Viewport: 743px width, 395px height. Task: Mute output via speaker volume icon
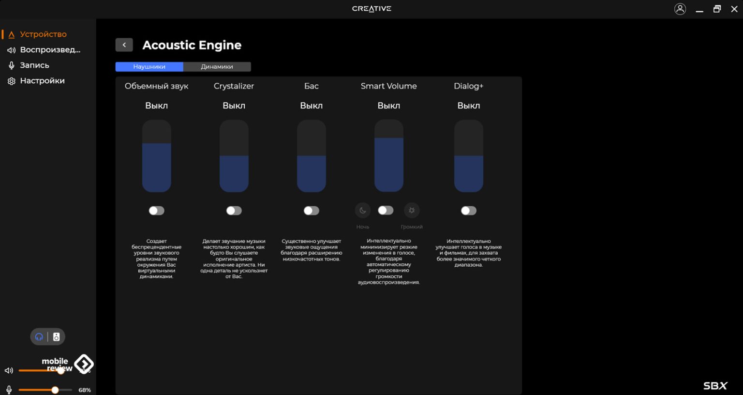9,371
